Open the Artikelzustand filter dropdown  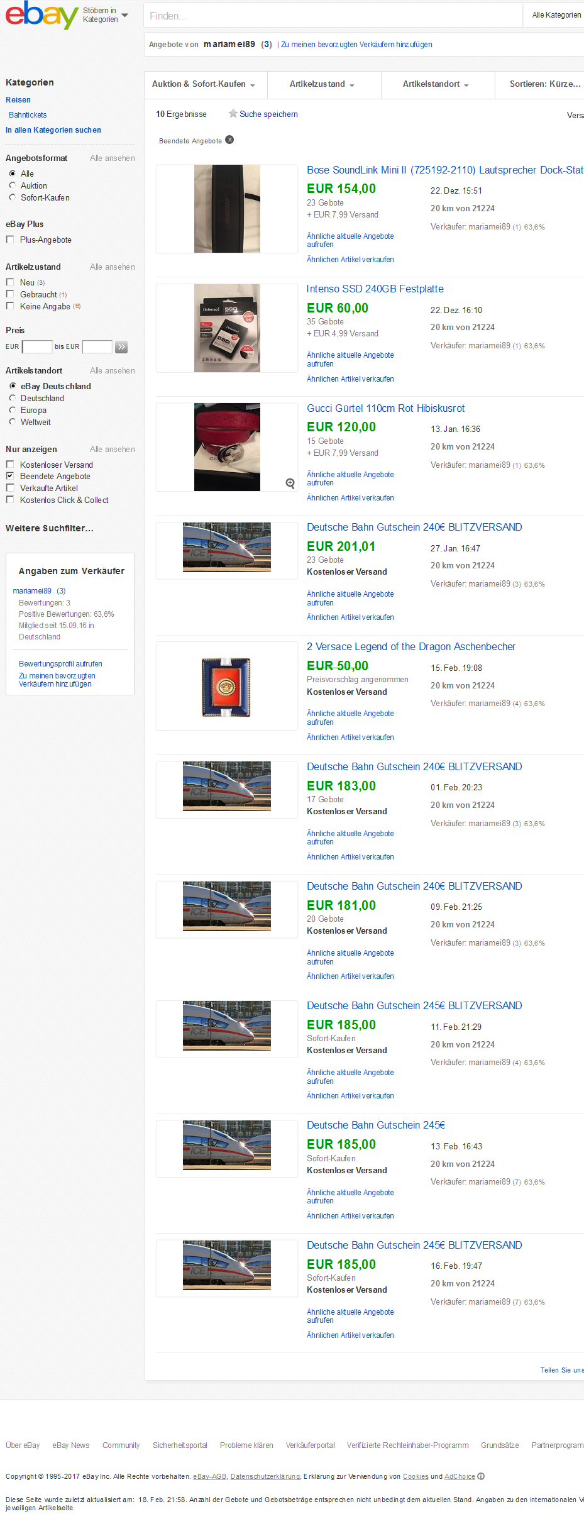click(323, 84)
